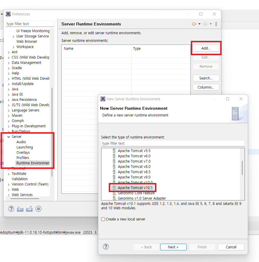Select Overlays under Server

(x=23, y=152)
